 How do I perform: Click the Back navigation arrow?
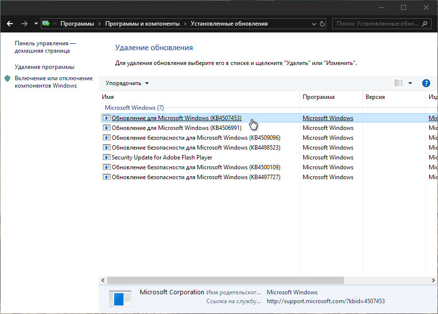point(10,24)
